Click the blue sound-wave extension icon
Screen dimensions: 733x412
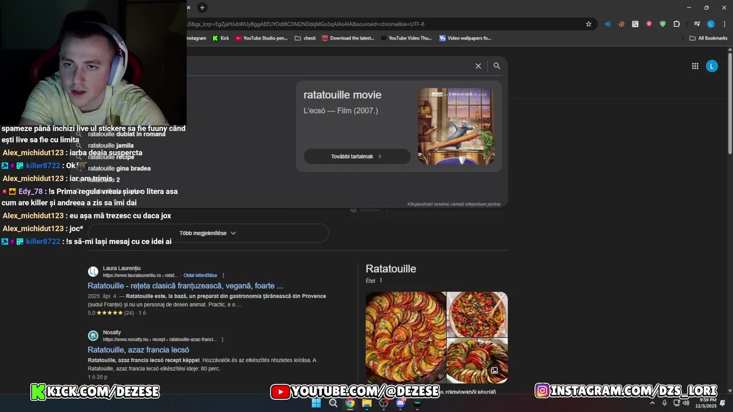(608, 24)
